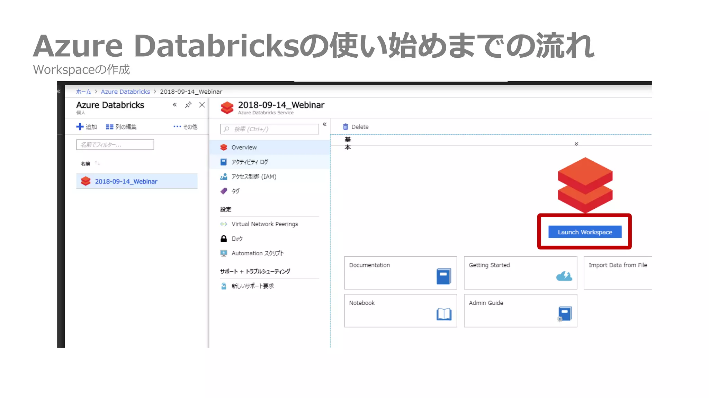
Task: Click the 追加 plus icon
Action: click(x=80, y=127)
